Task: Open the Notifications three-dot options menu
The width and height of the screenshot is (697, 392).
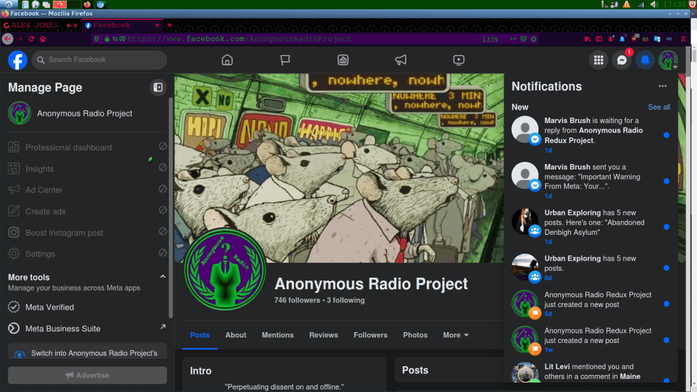Action: (662, 86)
